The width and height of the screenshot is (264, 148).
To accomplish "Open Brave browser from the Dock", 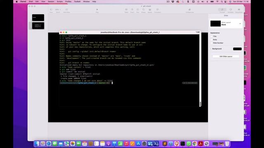I will [x=177, y=143].
